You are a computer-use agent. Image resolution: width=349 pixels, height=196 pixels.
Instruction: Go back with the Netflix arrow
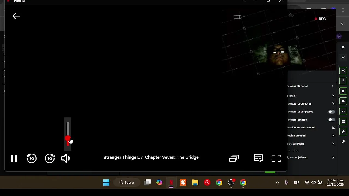click(x=16, y=16)
